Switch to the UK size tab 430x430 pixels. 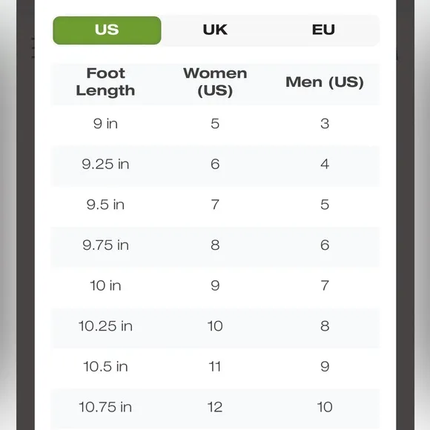pos(215,30)
